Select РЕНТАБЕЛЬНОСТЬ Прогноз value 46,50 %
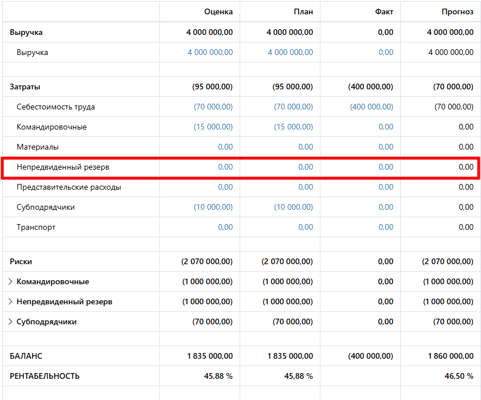 coord(459,376)
